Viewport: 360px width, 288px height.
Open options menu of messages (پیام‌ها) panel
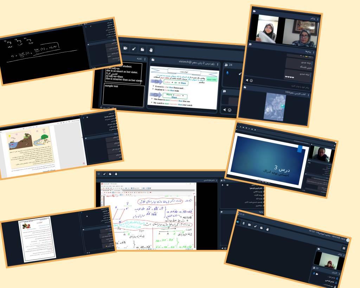coord(314,52)
